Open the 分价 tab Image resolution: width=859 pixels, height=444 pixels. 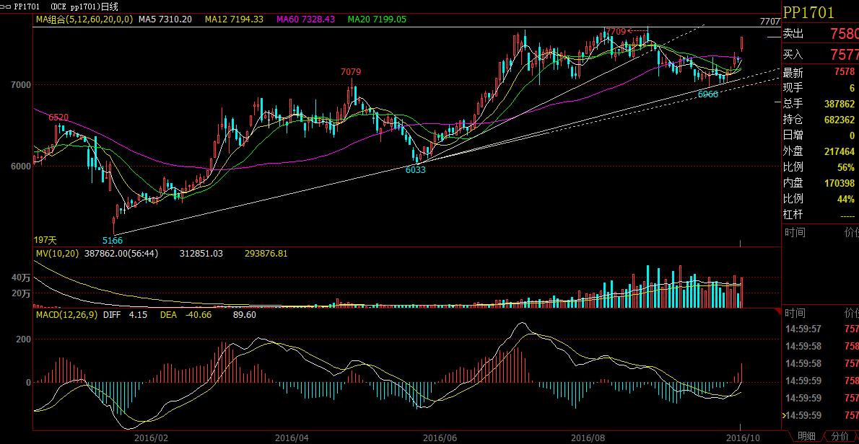coord(839,436)
